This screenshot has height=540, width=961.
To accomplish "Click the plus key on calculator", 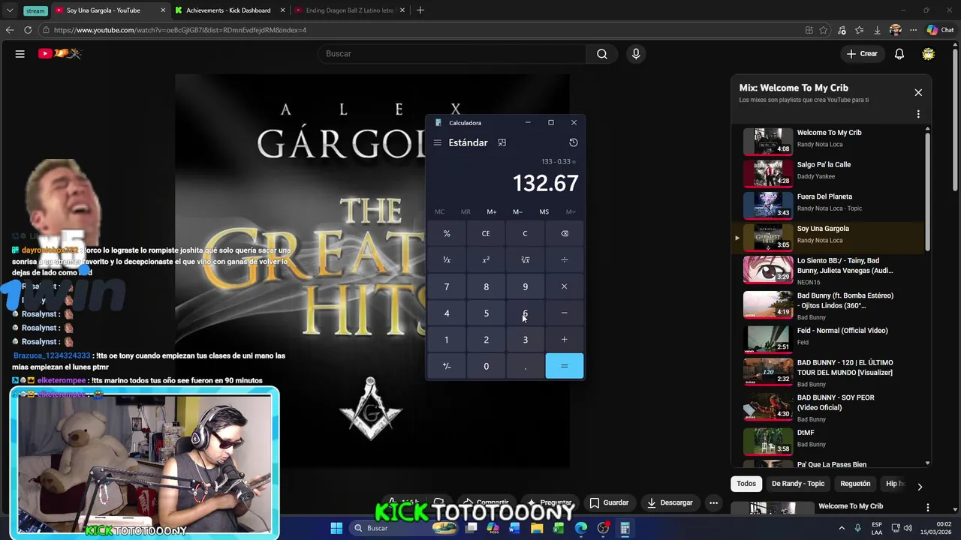I will (x=565, y=340).
